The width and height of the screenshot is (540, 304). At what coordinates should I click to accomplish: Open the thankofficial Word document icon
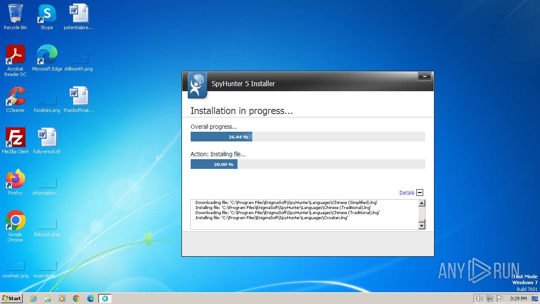[78, 100]
